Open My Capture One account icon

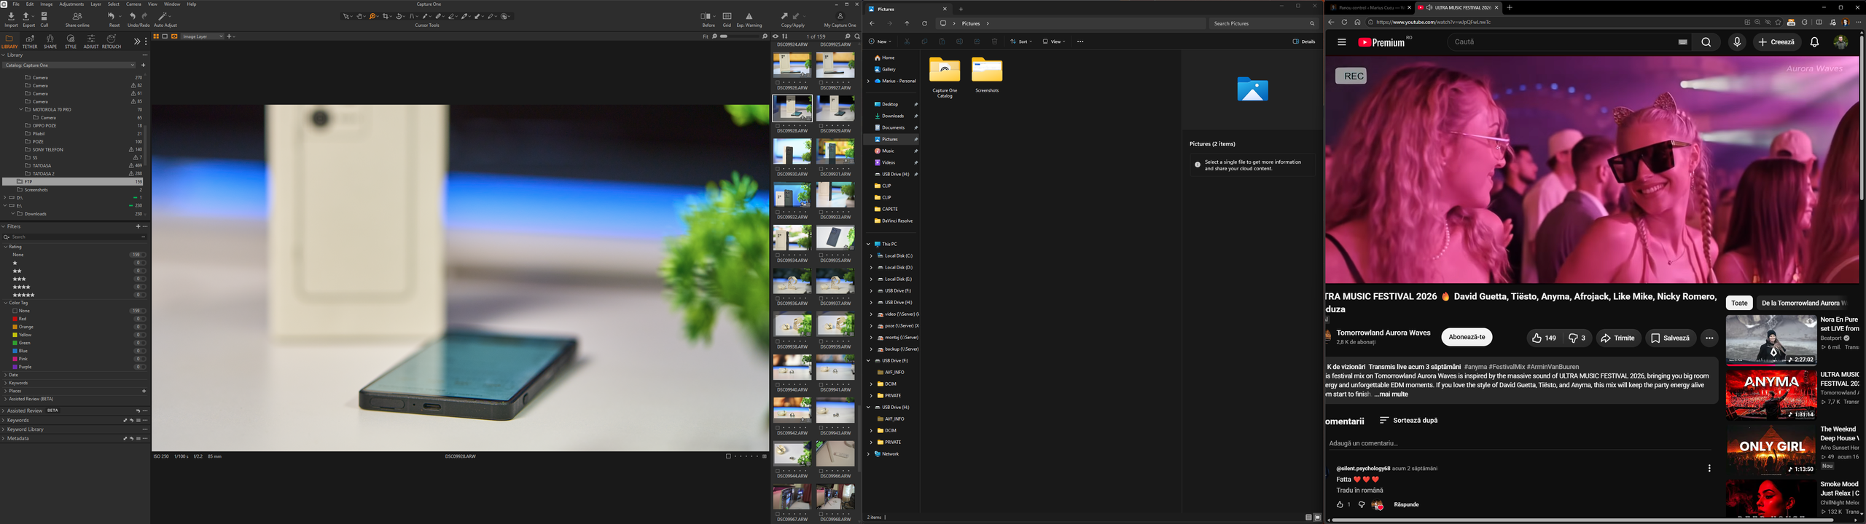[840, 16]
